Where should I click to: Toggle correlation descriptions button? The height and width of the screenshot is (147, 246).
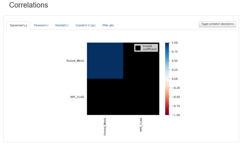pyautogui.click(x=217, y=24)
